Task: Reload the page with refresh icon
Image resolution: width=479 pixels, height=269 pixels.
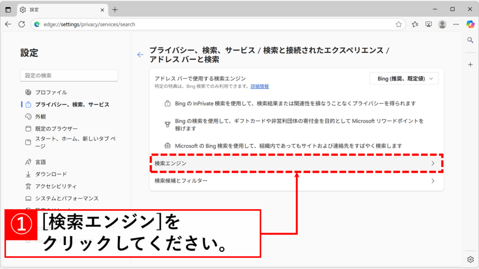Action: pos(22,24)
